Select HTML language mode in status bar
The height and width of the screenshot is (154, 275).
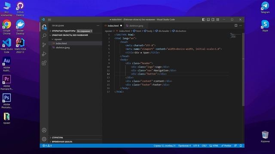pos(214,145)
